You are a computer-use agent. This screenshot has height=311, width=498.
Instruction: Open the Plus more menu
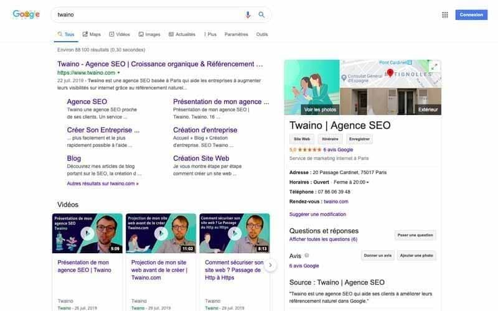210,34
